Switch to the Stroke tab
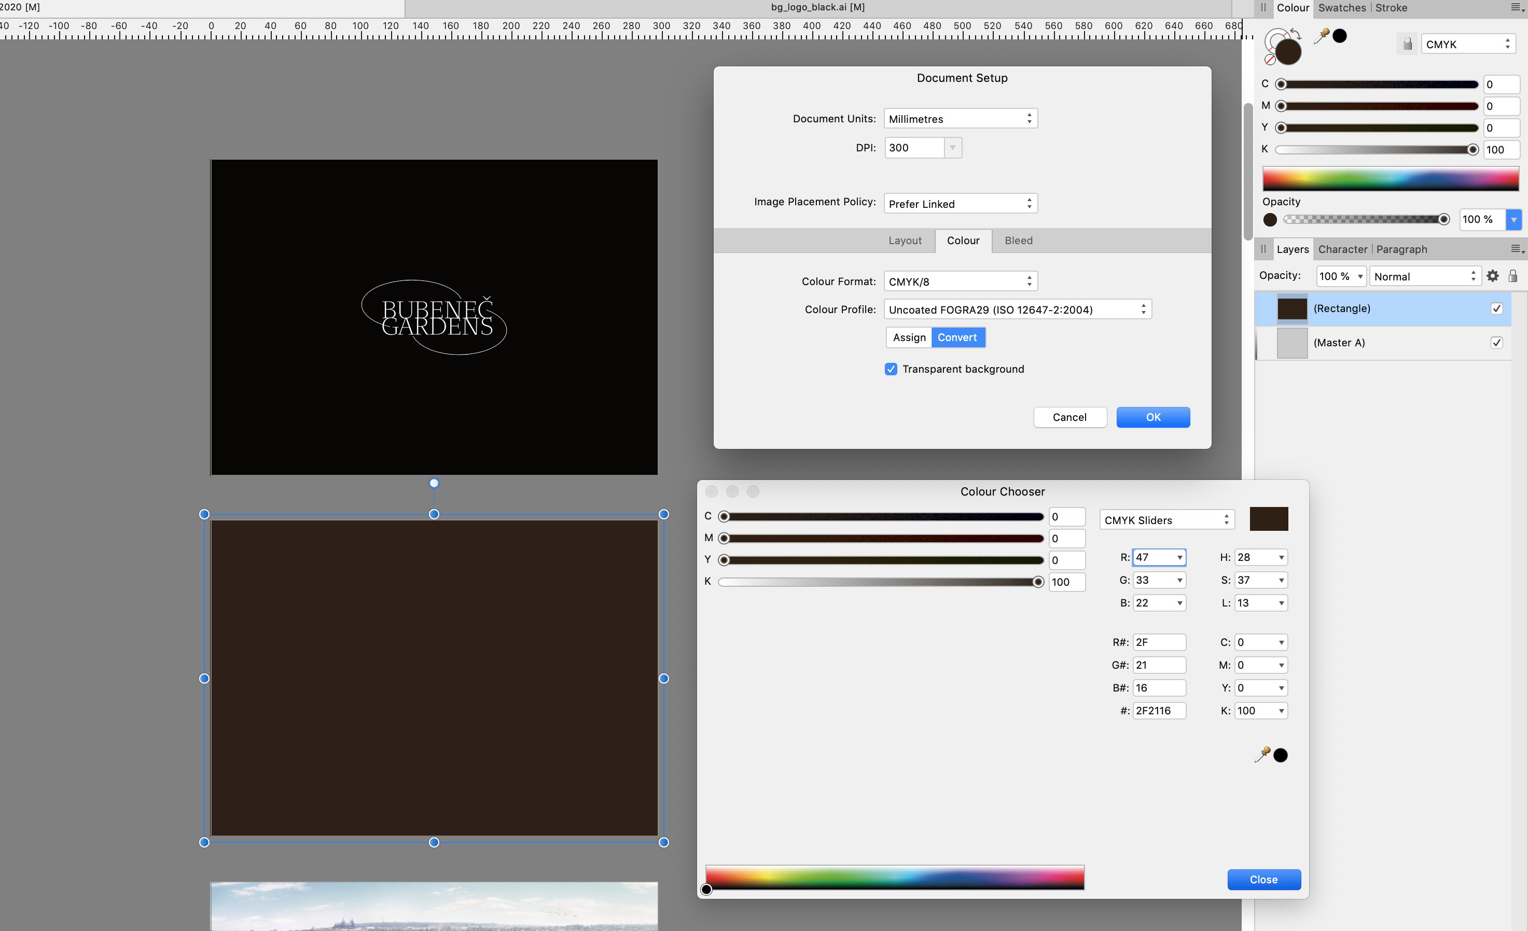Image resolution: width=1528 pixels, height=931 pixels. (x=1391, y=7)
